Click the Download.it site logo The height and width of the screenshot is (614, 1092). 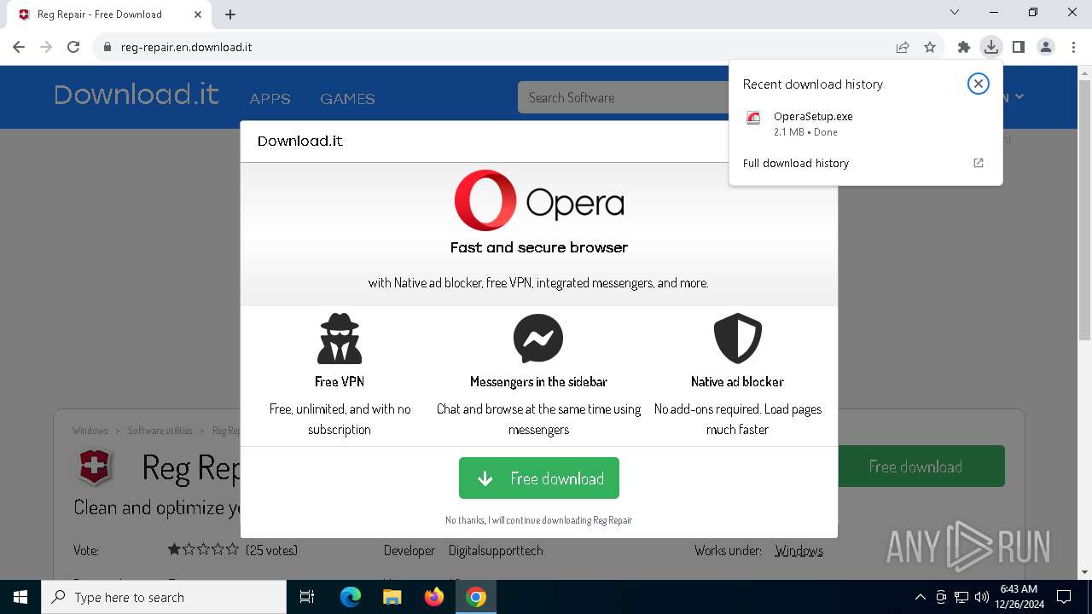(136, 95)
